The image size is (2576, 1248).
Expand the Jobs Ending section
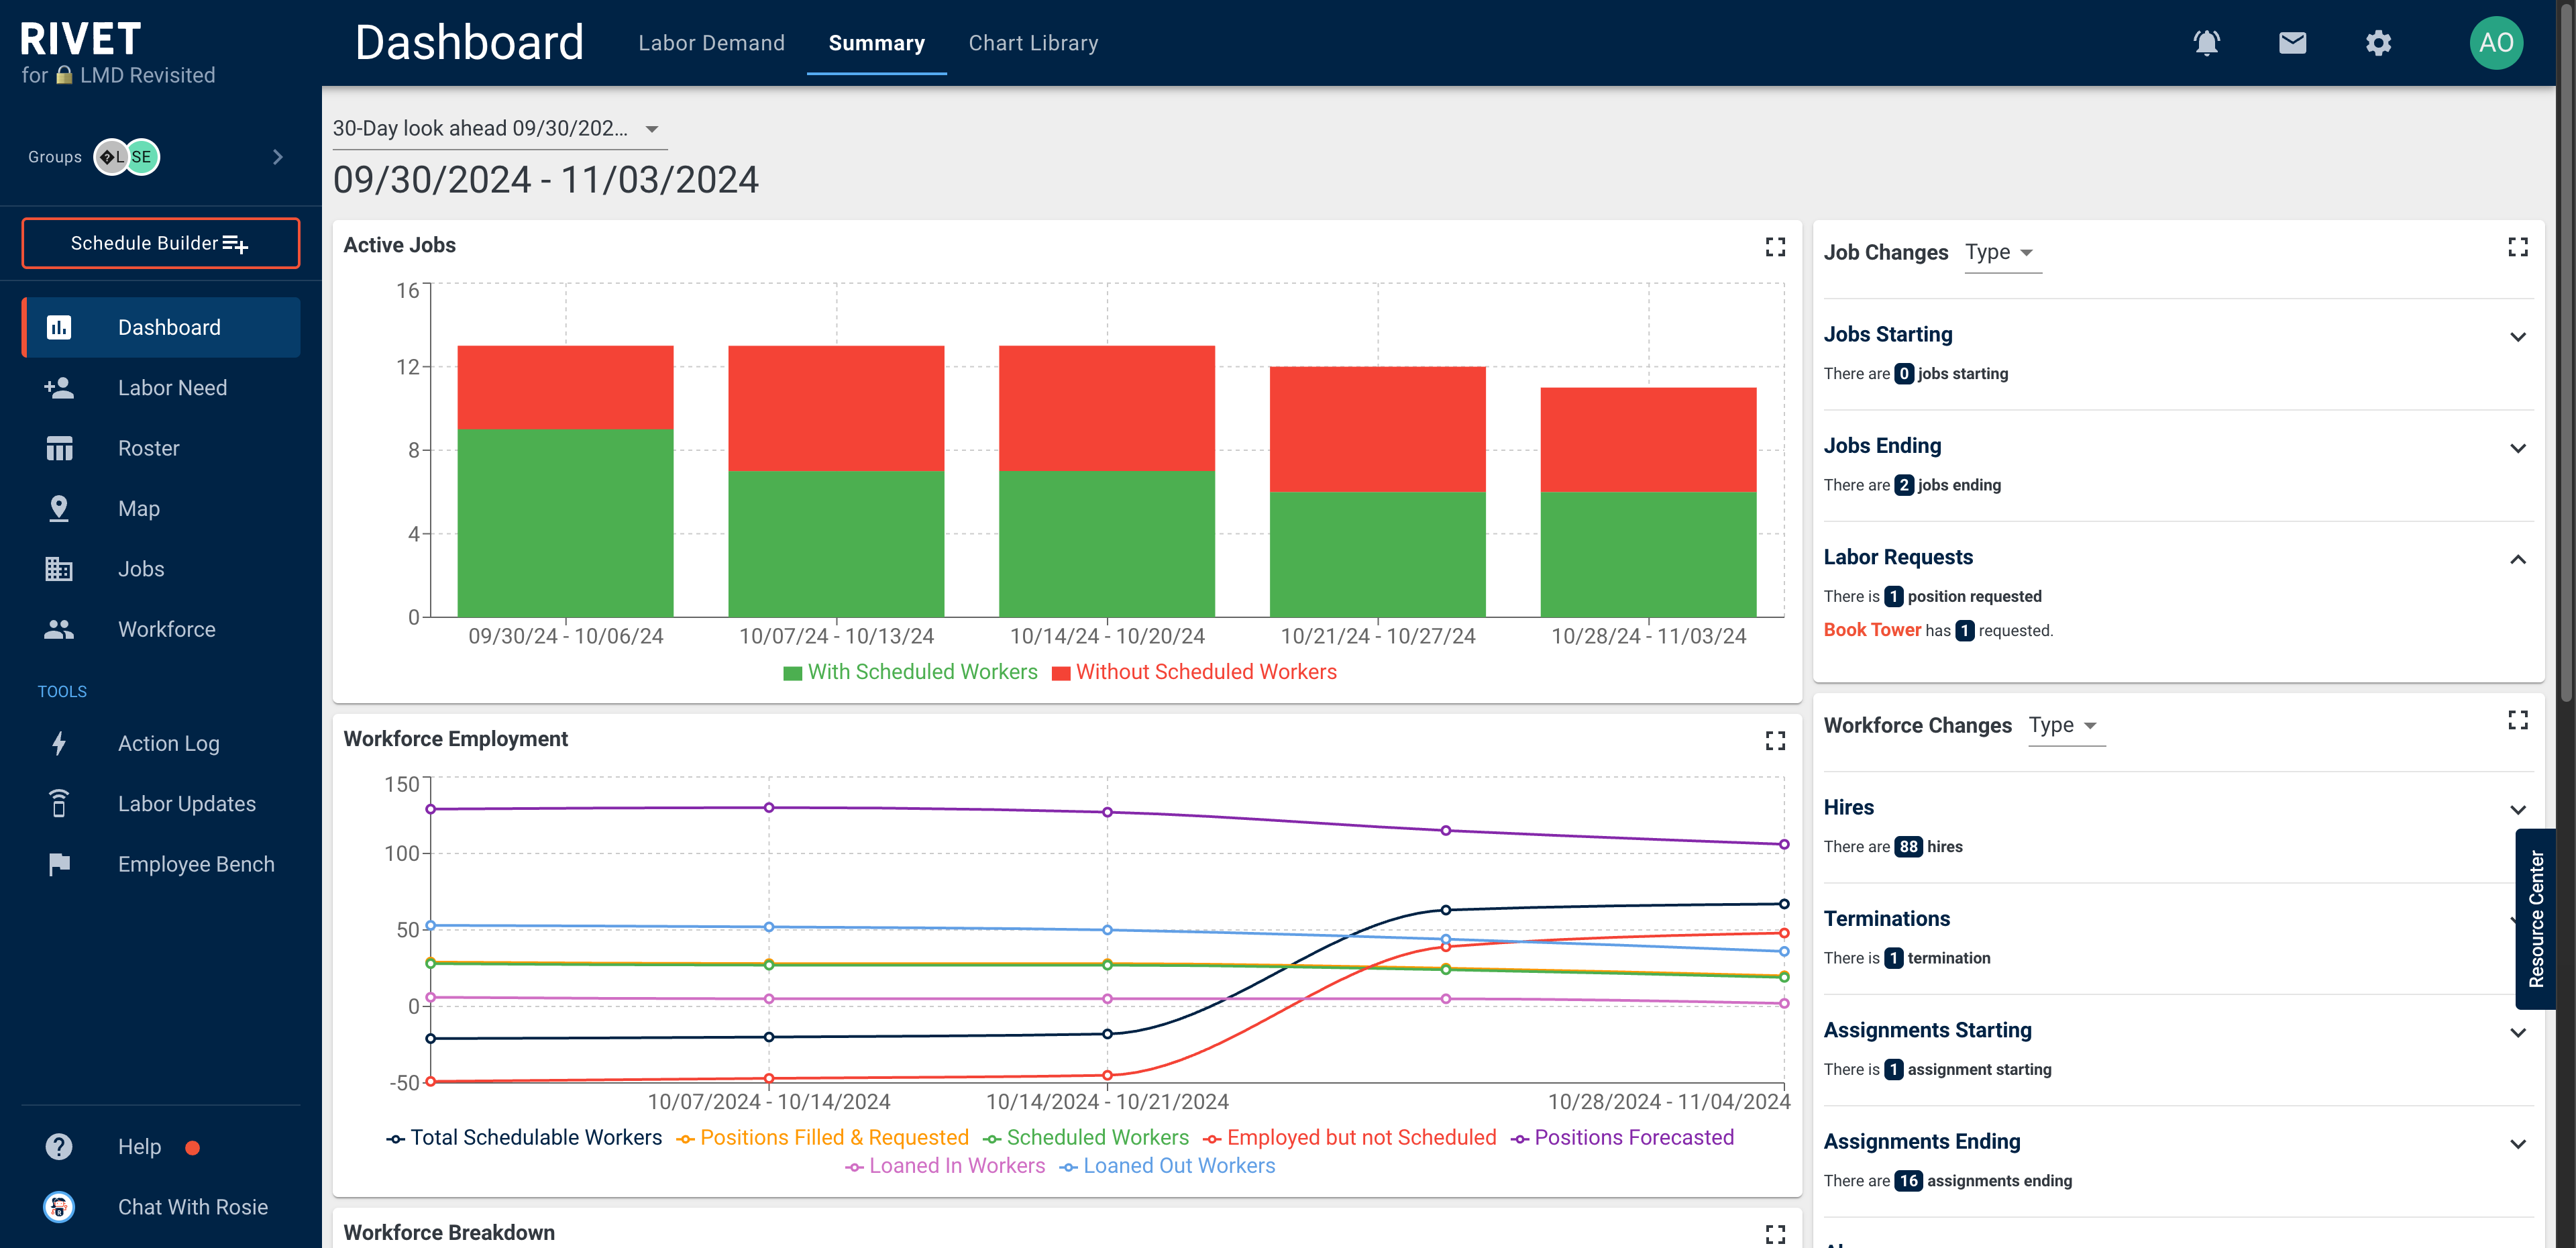[2517, 448]
